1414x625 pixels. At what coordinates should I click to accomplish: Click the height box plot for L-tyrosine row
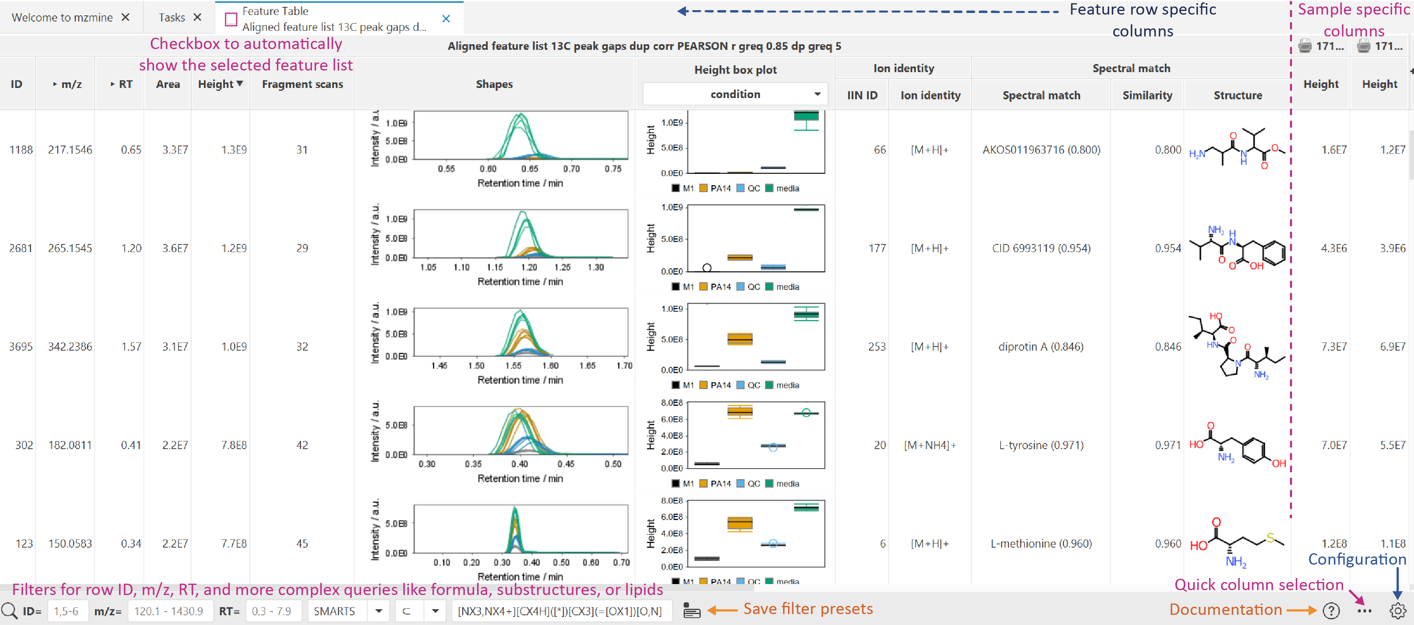click(736, 444)
